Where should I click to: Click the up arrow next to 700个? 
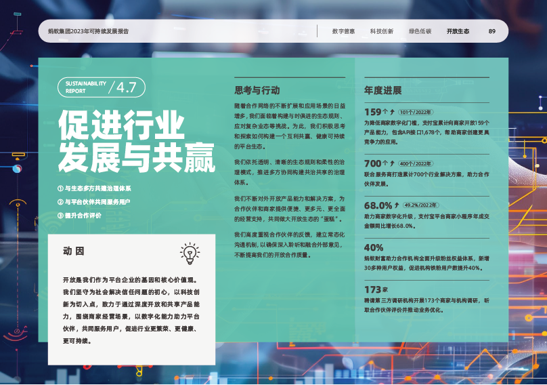click(x=392, y=163)
